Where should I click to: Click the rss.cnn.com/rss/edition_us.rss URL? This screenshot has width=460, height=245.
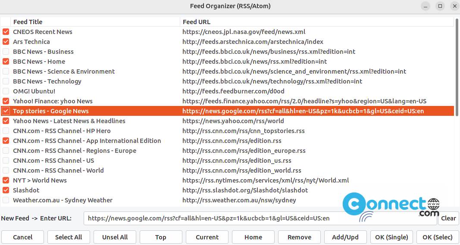point(237,161)
